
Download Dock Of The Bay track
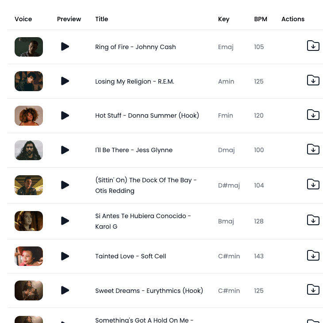(x=313, y=184)
